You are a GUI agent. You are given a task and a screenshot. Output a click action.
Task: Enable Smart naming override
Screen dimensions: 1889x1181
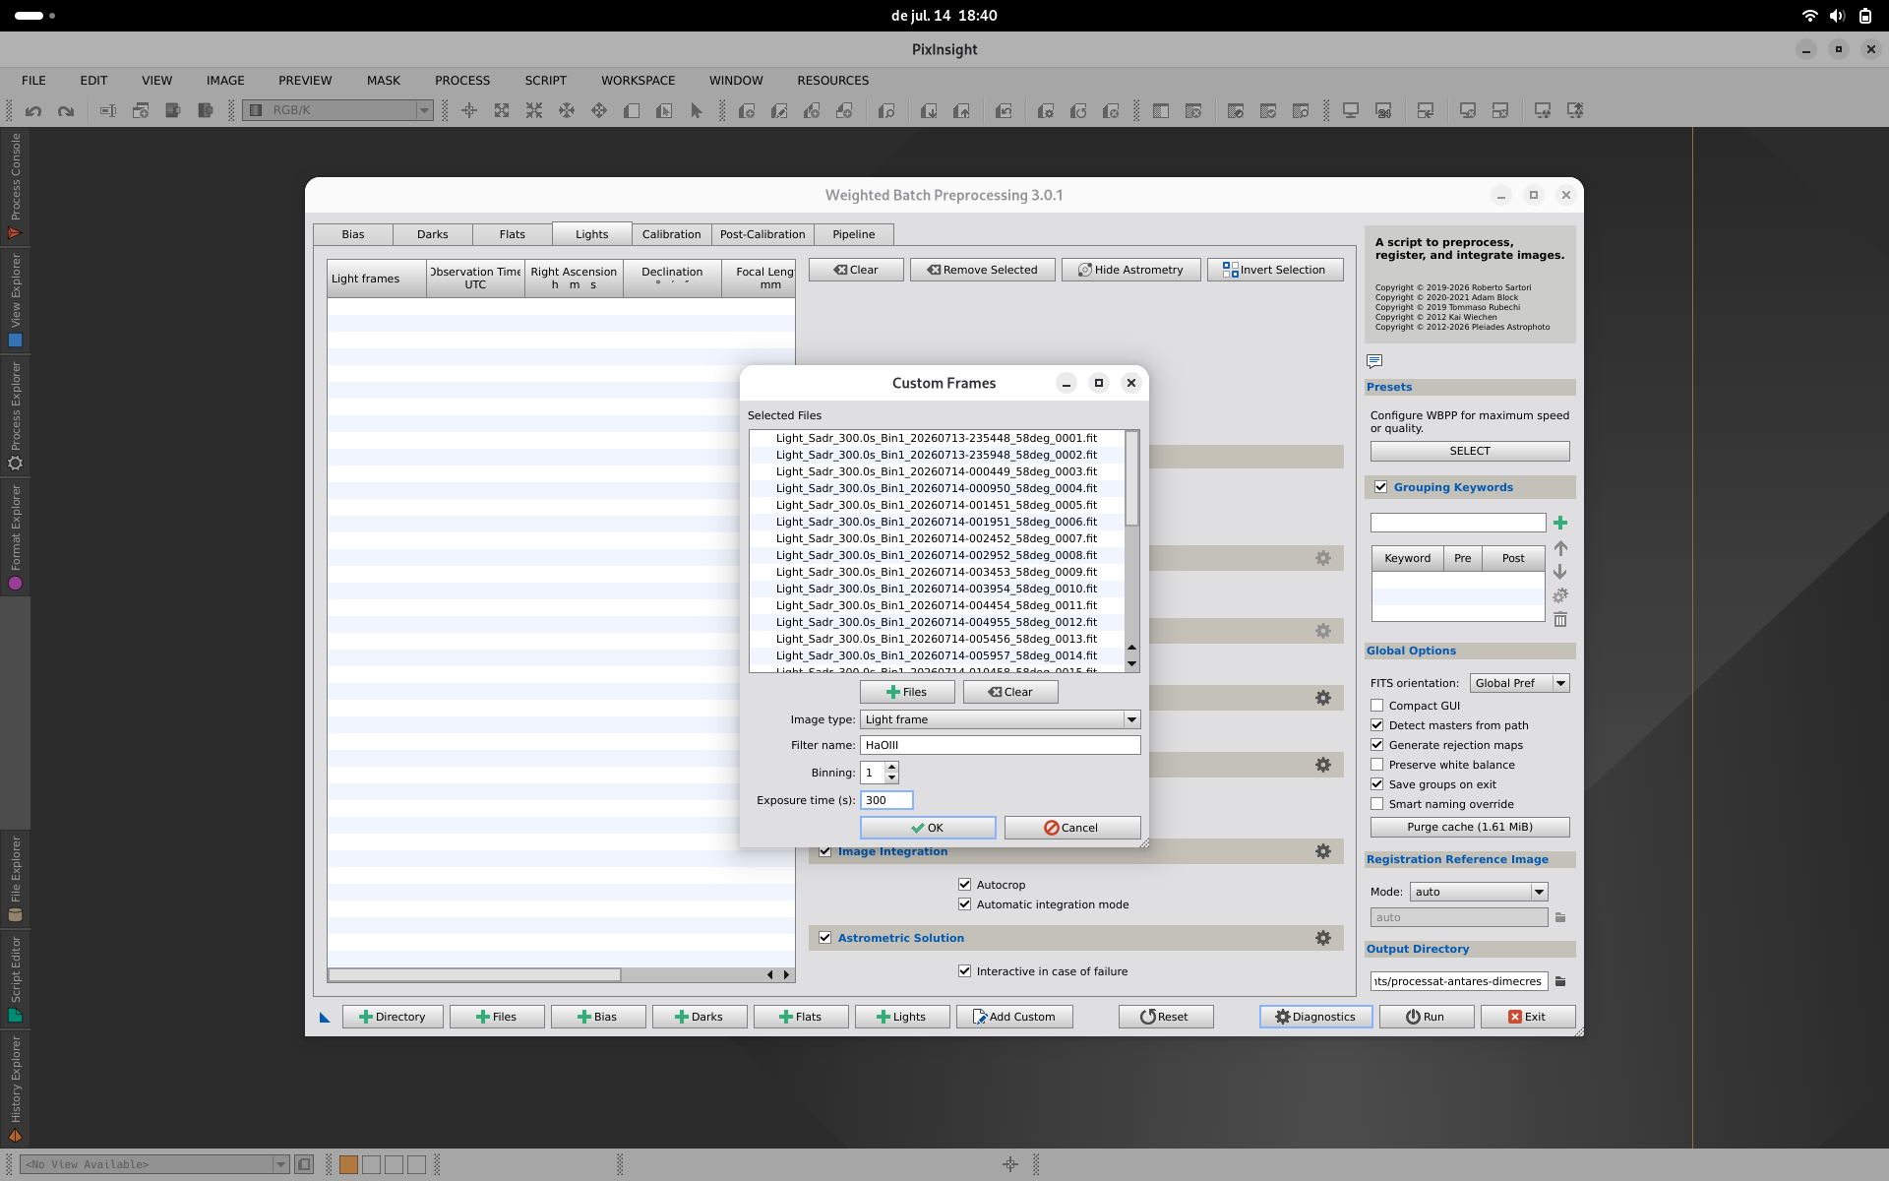(x=1377, y=804)
